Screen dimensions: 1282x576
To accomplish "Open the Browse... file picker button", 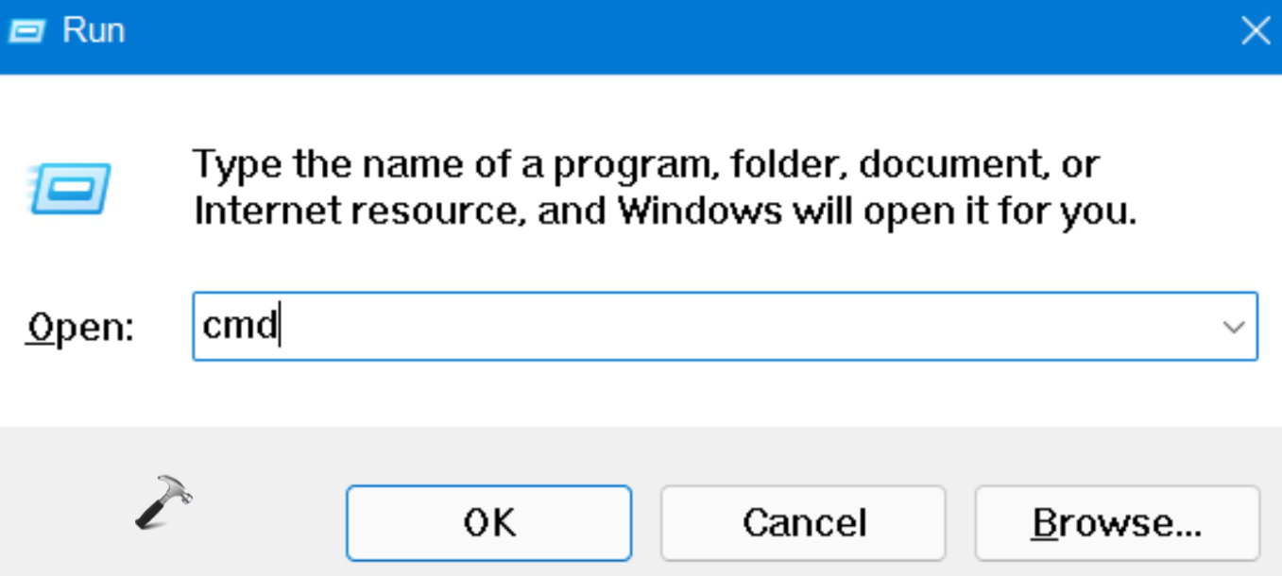I will [x=1117, y=522].
